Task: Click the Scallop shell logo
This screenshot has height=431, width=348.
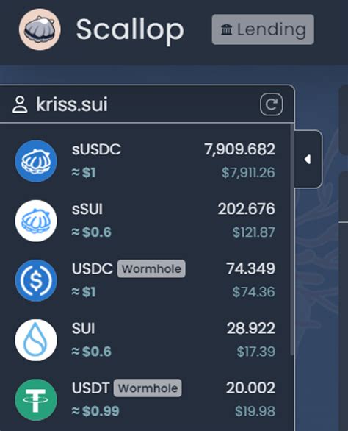Action: (40, 29)
